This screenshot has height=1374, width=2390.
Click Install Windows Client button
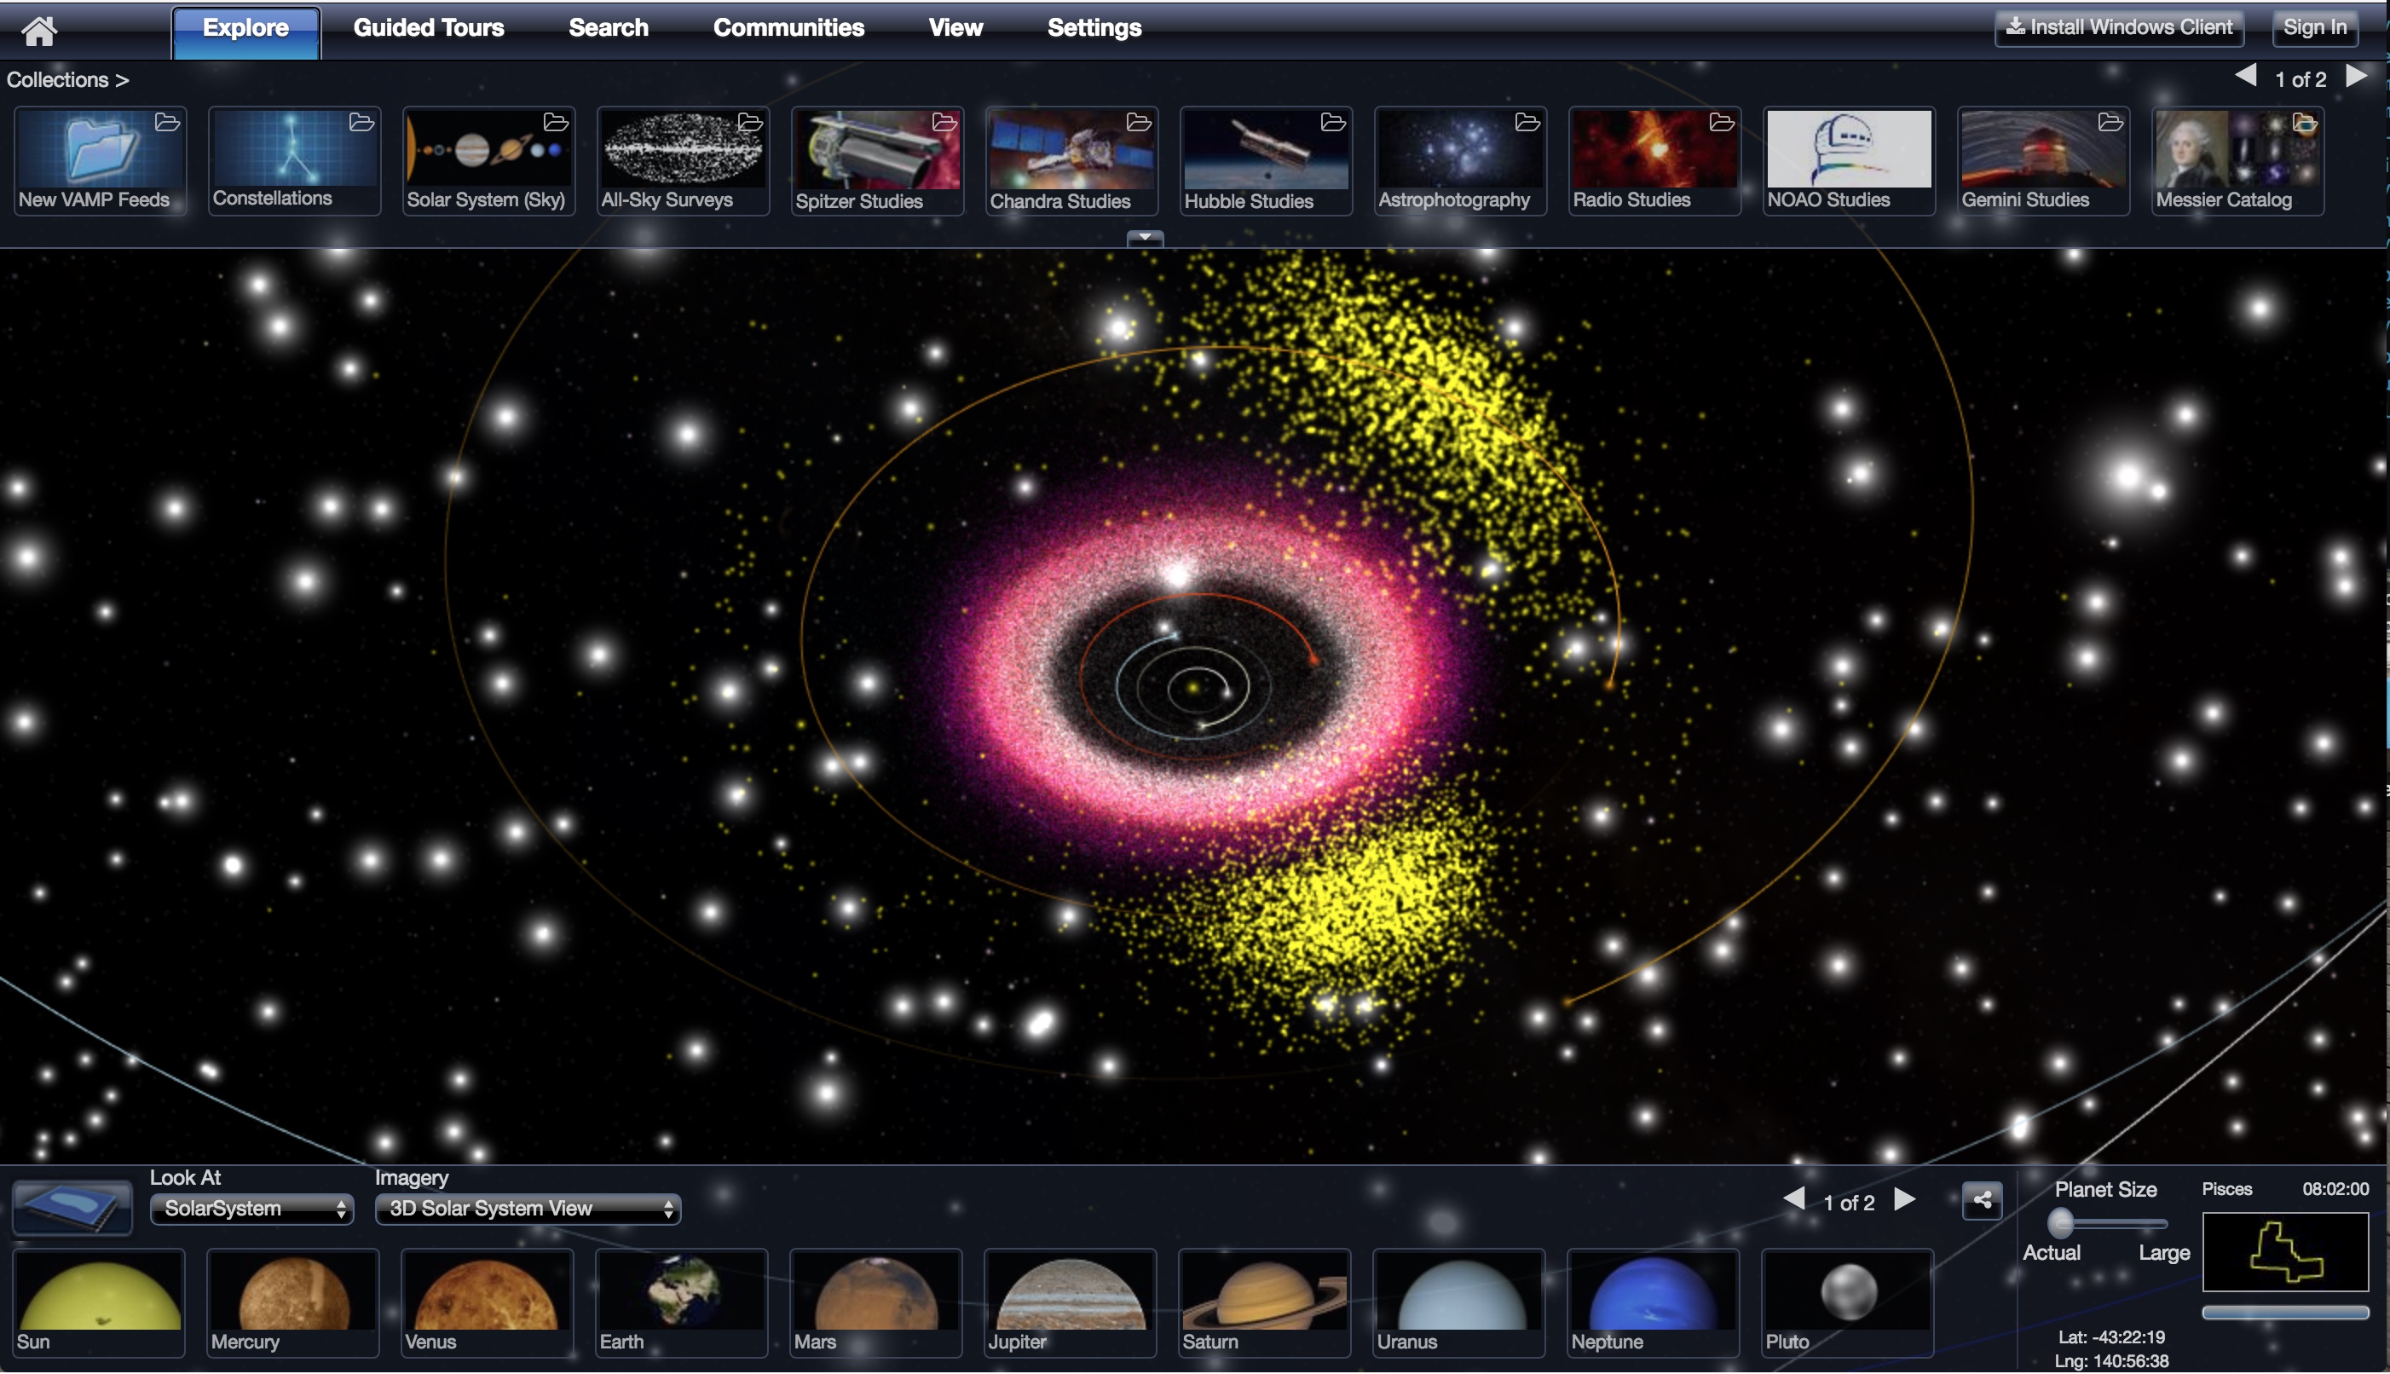pos(2119,27)
